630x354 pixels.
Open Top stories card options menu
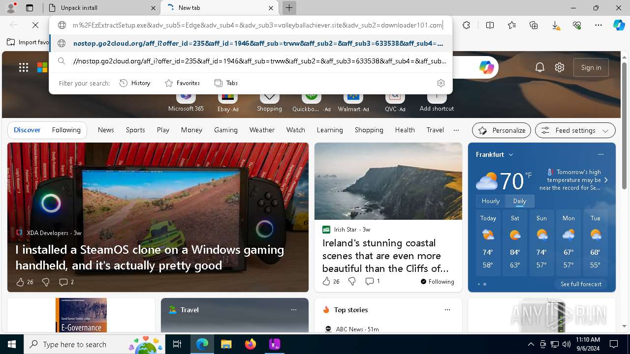click(x=447, y=310)
